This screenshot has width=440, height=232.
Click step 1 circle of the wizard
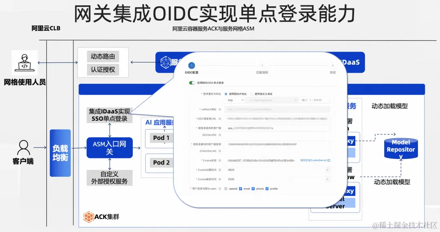point(191,65)
